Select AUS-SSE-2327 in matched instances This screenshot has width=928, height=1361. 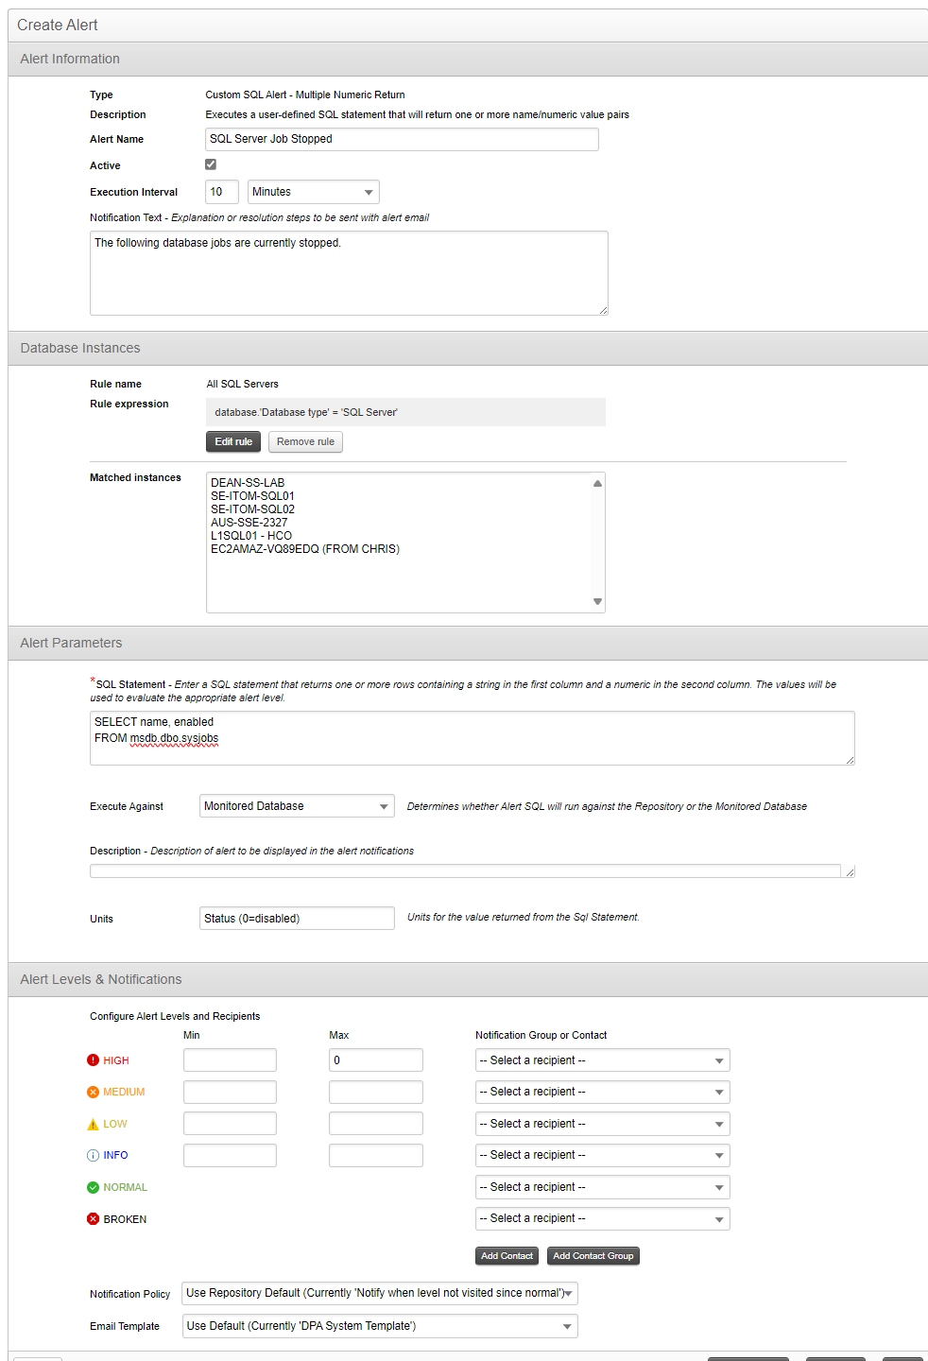(x=249, y=523)
